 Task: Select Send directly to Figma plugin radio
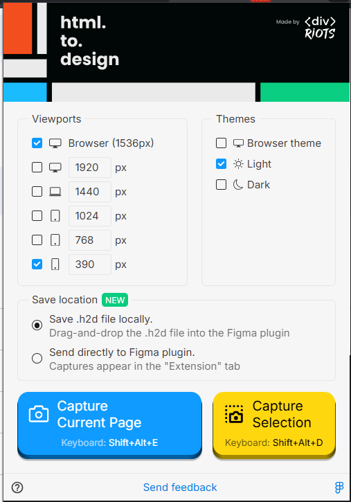(37, 358)
